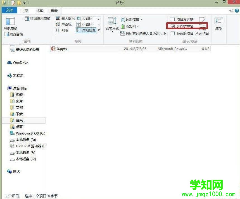240x199 pixels.
Task: Open the ribbon help icon
Action: pos(237,11)
